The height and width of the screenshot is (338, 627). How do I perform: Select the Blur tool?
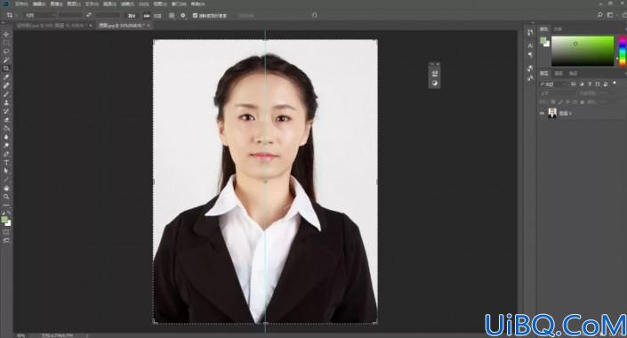click(x=6, y=137)
